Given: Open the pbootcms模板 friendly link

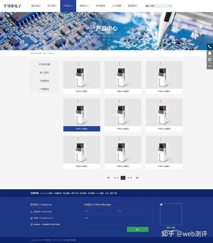Looking at the screenshot, I should [x=46, y=193].
